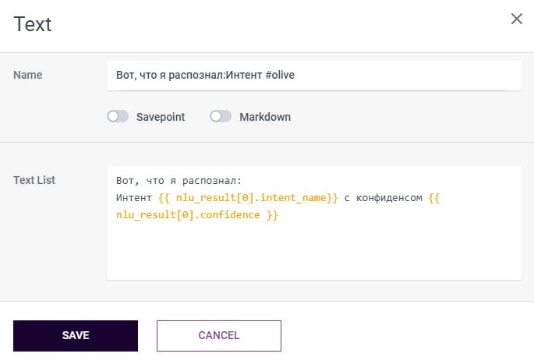The width and height of the screenshot is (534, 364).
Task: Click the closing braces after confidence
Action: pos(272,214)
